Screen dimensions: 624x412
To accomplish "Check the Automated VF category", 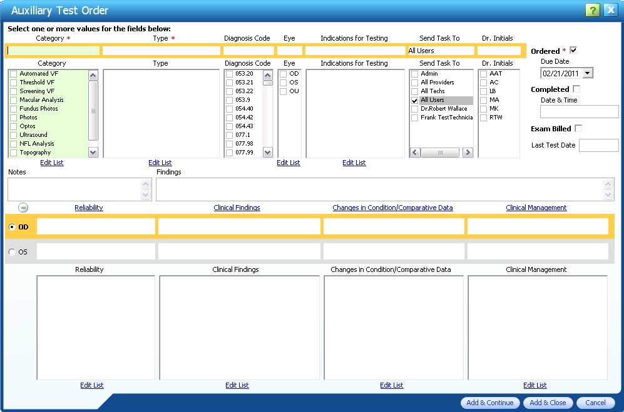I will tap(14, 74).
